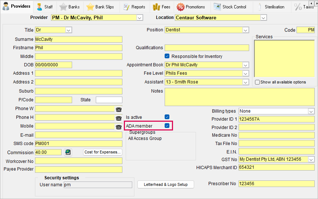Switch to the Staff tab

click(x=45, y=7)
